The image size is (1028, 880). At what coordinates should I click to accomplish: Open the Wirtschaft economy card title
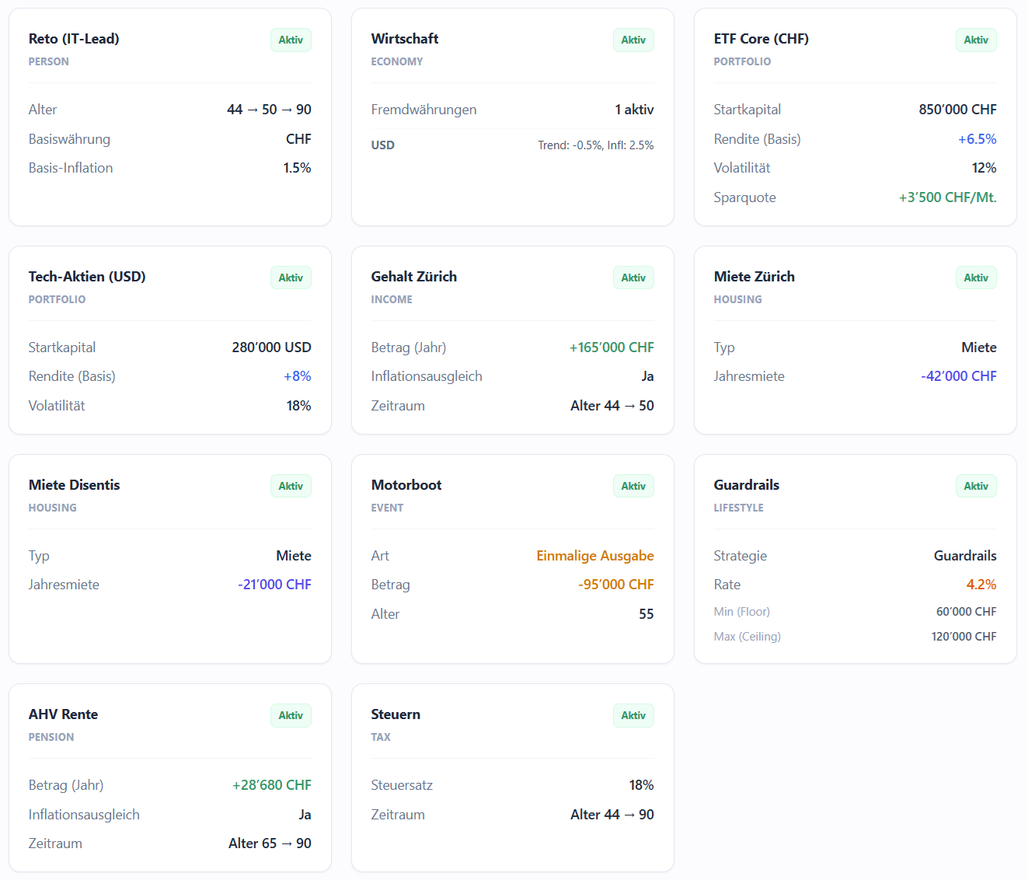click(x=405, y=39)
